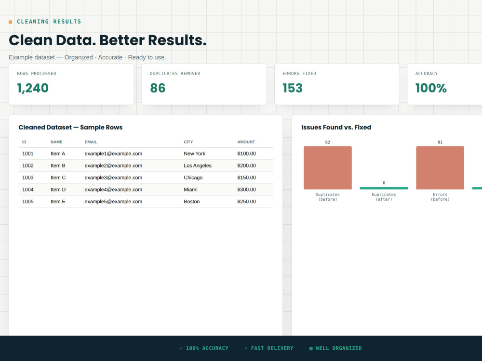Click the Errors (before) red bar
This screenshot has height=361, width=482.
click(440, 168)
